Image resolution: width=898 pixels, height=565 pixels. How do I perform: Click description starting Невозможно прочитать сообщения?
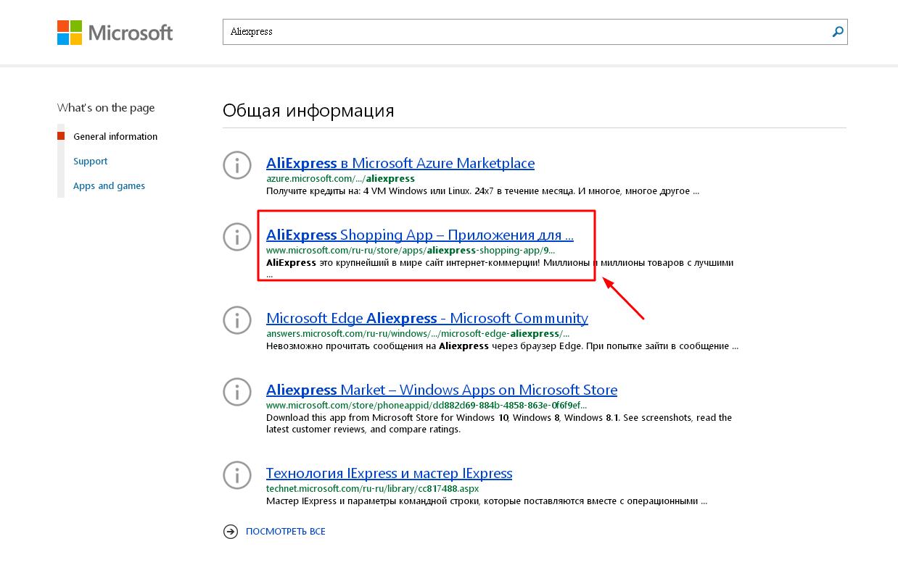click(x=502, y=346)
